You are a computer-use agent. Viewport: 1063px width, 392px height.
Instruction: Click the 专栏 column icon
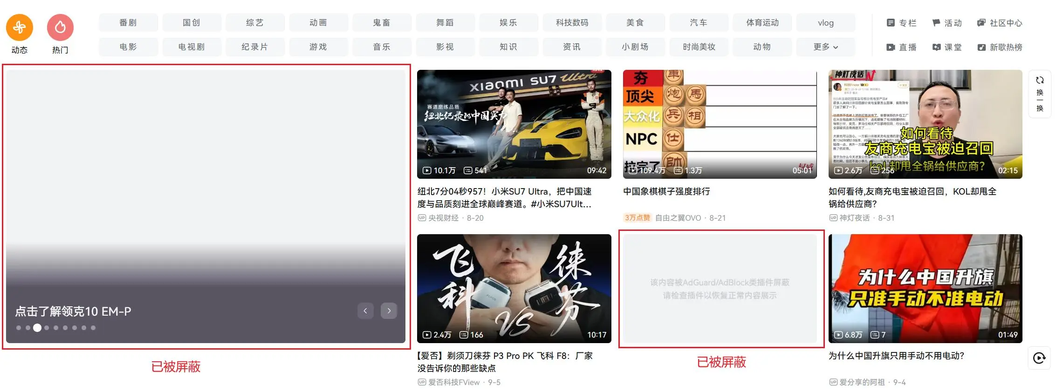click(x=891, y=23)
